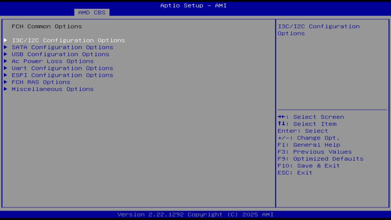Open ESPI Configuration Options submenu
This screenshot has width=391, height=220.
pos(62,75)
